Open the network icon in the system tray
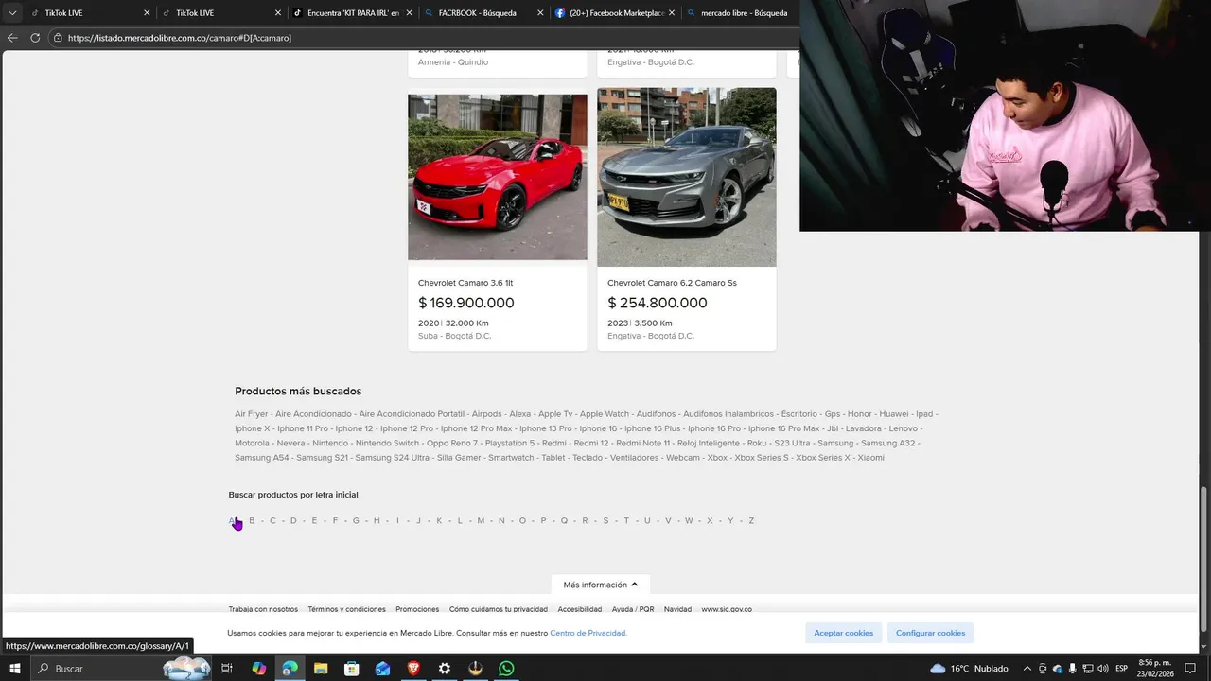1211x681 pixels. tap(1088, 669)
